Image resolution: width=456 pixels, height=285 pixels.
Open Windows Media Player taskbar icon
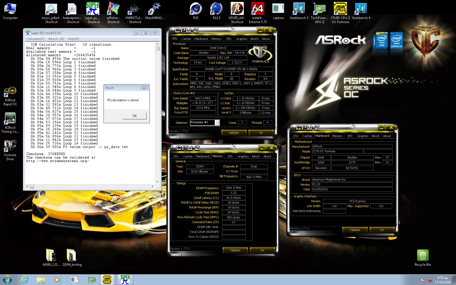(x=57, y=280)
